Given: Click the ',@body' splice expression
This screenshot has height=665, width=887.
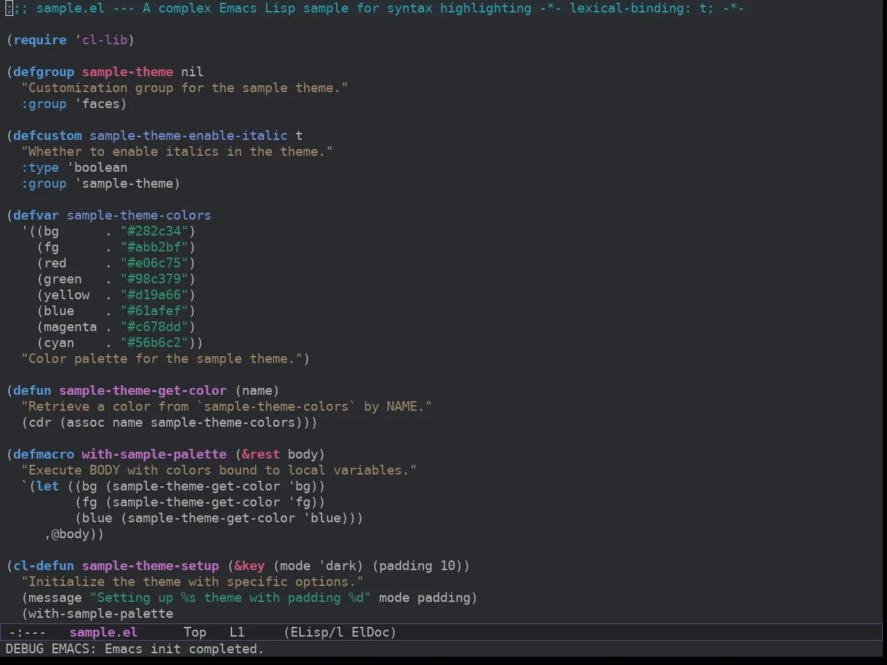Looking at the screenshot, I should click(x=71, y=534).
